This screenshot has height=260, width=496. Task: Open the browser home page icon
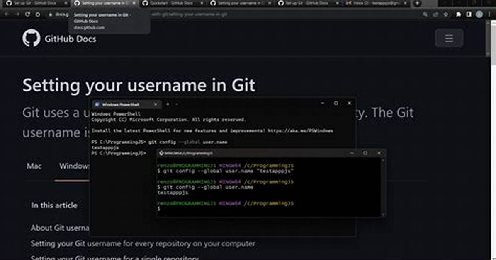(38, 14)
